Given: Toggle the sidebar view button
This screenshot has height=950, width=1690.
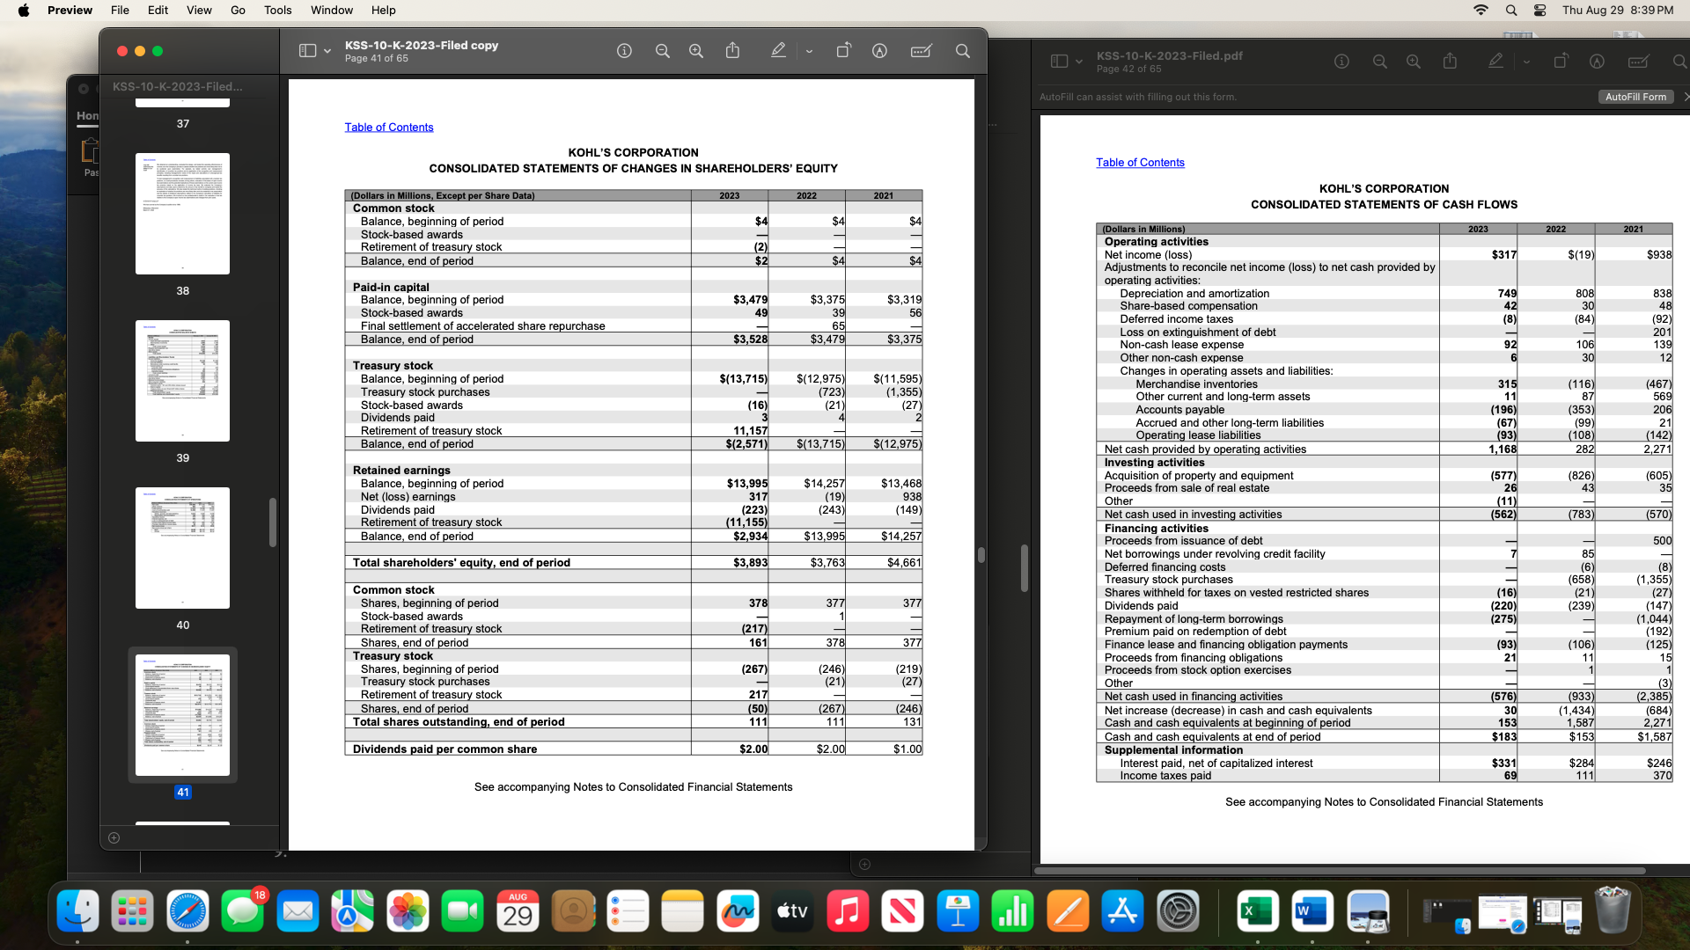Looking at the screenshot, I should (x=307, y=51).
